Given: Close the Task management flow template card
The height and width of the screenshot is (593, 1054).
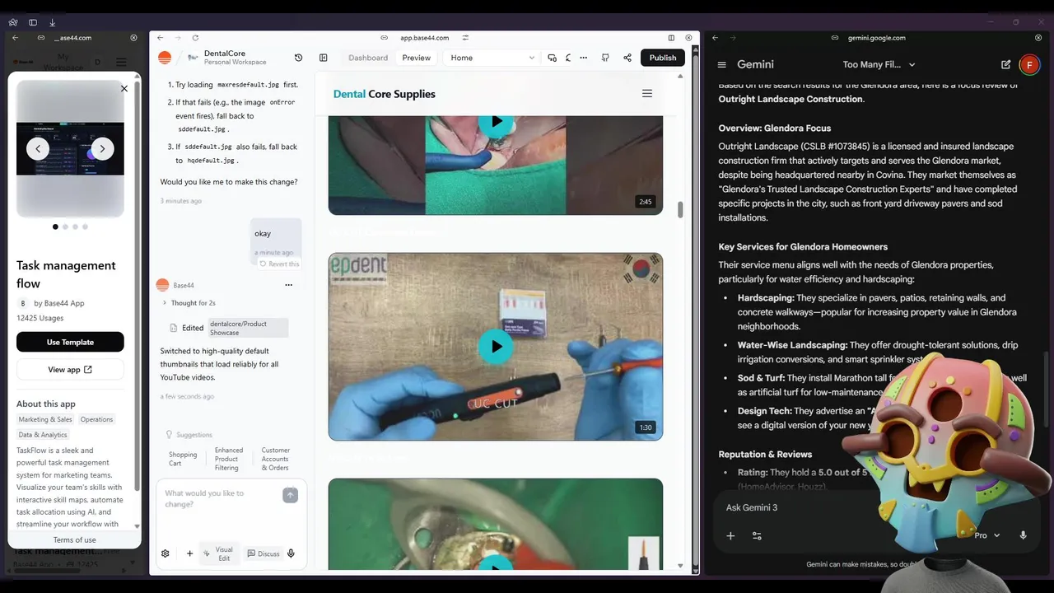Looking at the screenshot, I should click(124, 88).
